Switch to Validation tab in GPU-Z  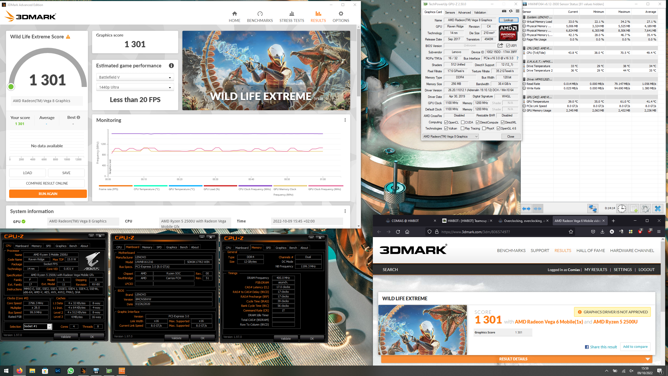coord(480,12)
